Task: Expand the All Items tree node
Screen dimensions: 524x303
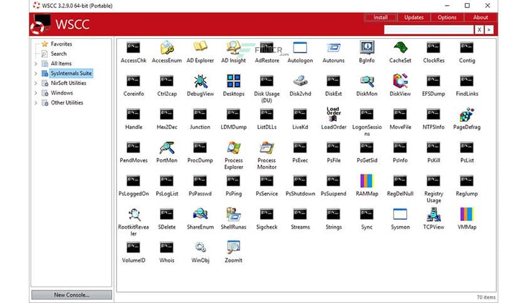Action: (36, 63)
